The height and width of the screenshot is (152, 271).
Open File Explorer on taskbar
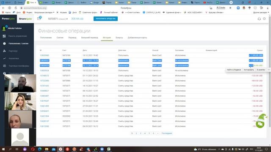click(47, 149)
